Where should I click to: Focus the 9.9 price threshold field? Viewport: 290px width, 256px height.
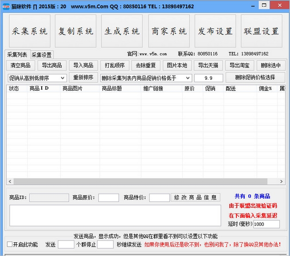(x=208, y=78)
